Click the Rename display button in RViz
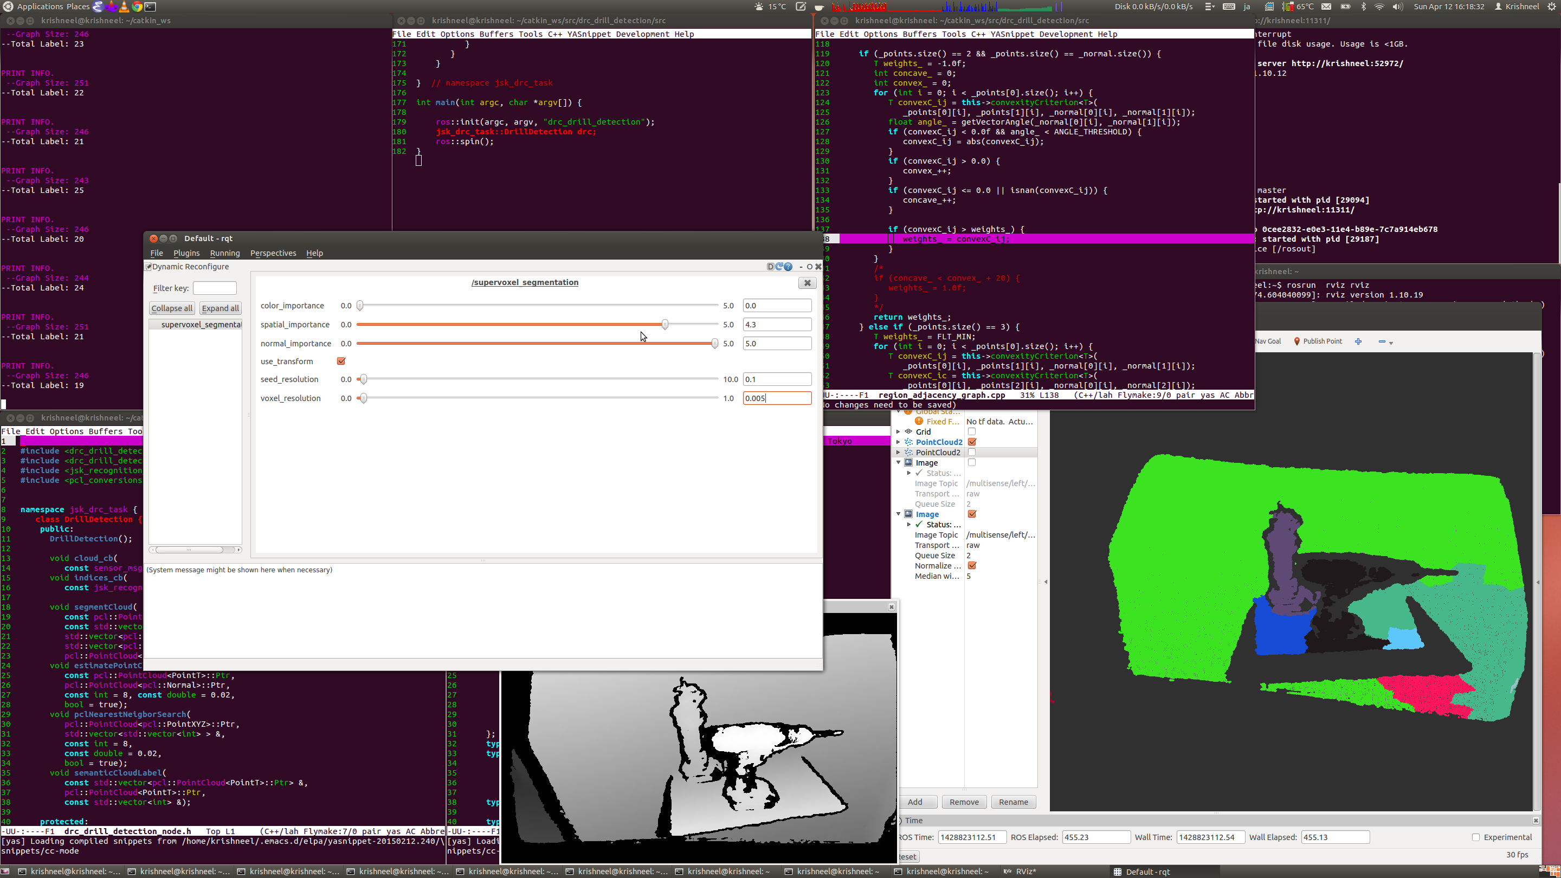Screen dimensions: 1561x878 [1013, 802]
